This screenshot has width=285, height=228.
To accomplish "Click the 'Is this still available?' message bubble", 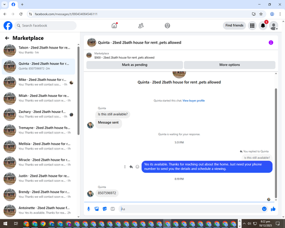I will (x=113, y=114).
